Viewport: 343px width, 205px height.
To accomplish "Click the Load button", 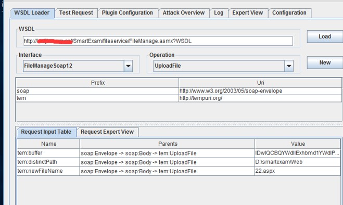I will click(x=325, y=36).
